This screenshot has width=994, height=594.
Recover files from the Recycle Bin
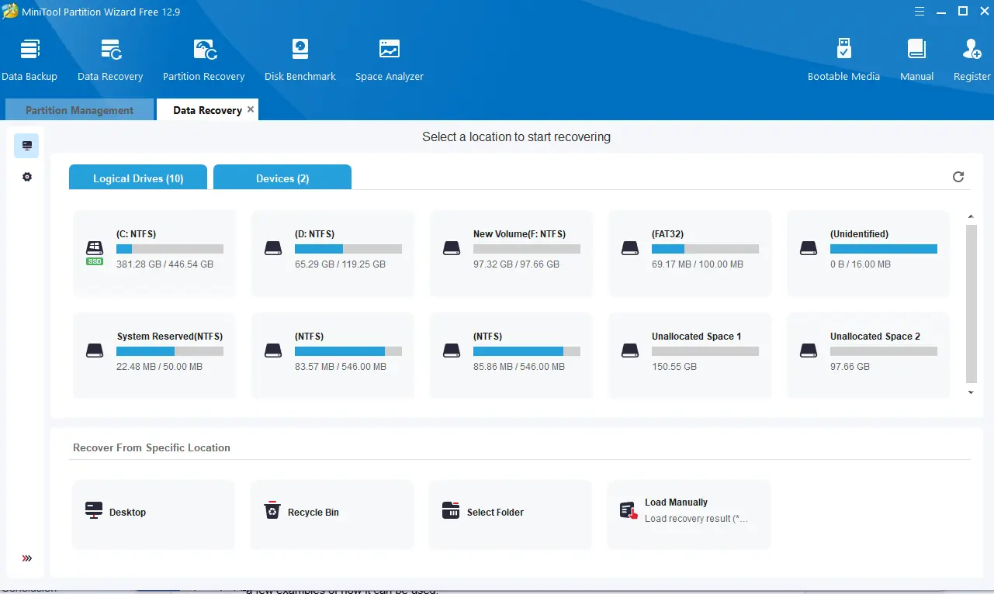(x=331, y=513)
